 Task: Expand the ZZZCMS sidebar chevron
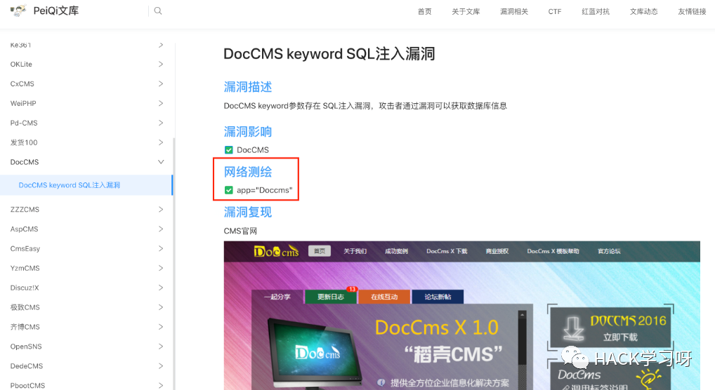(161, 210)
